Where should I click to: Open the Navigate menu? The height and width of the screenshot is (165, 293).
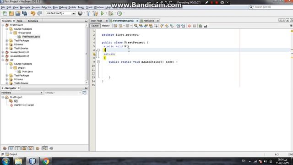25,7
